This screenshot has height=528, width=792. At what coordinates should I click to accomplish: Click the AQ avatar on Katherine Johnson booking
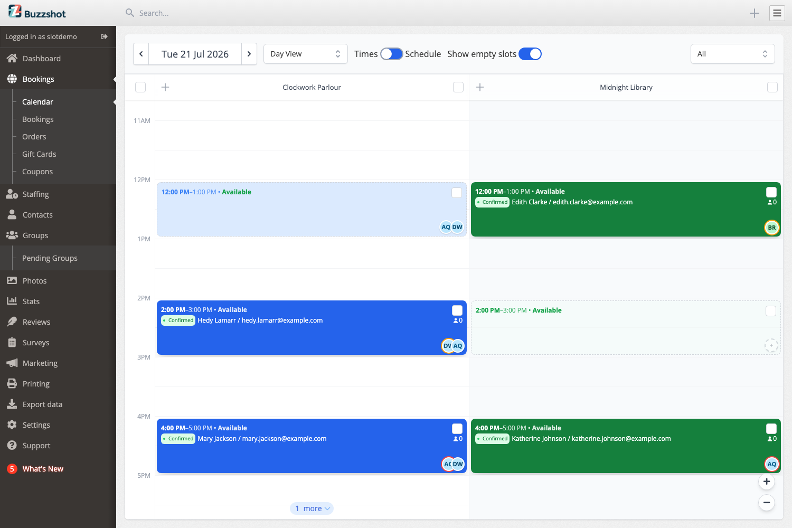(772, 464)
